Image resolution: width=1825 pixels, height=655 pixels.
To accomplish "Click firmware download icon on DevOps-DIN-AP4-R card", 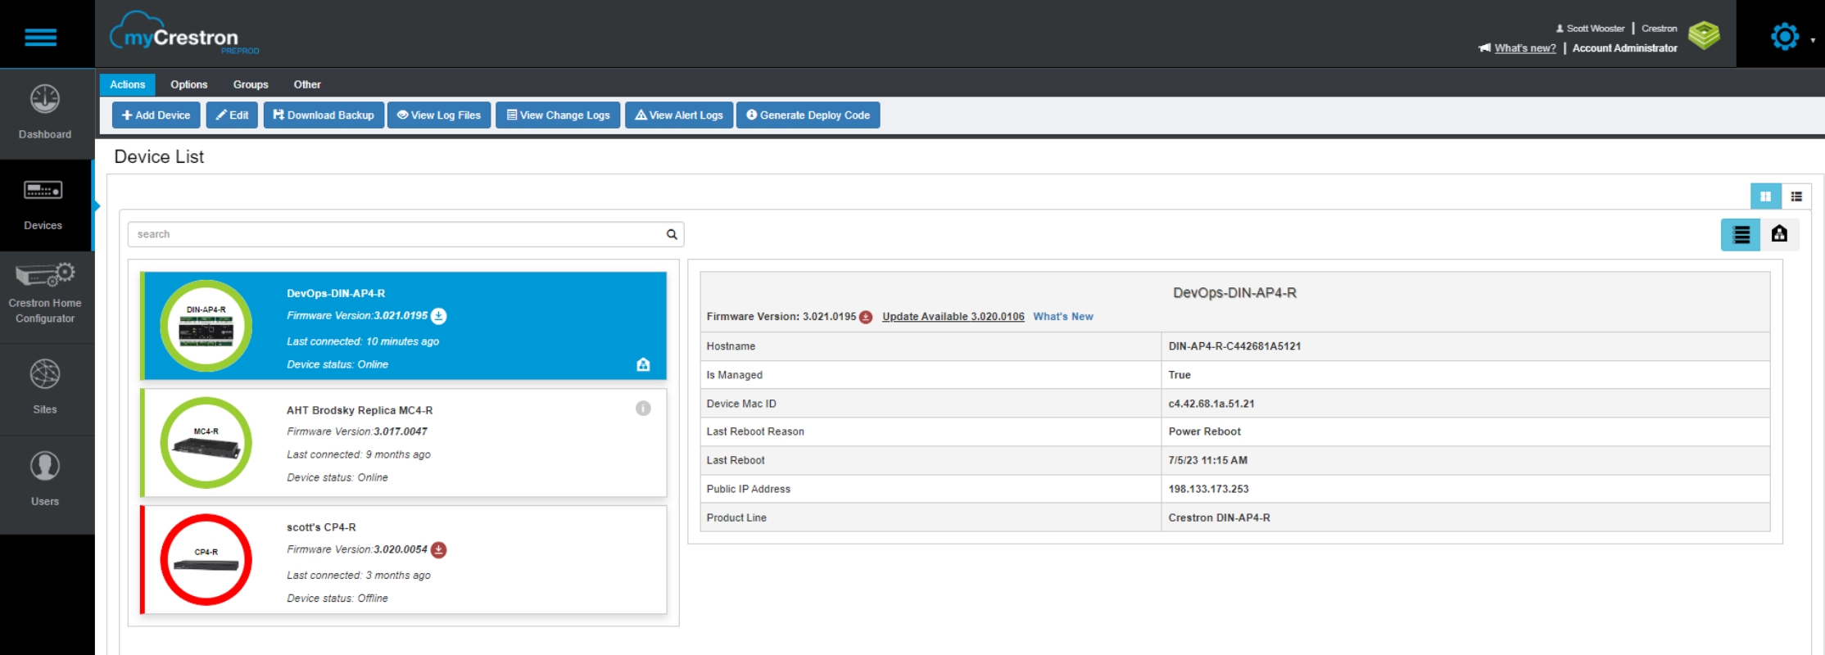I will [x=439, y=316].
